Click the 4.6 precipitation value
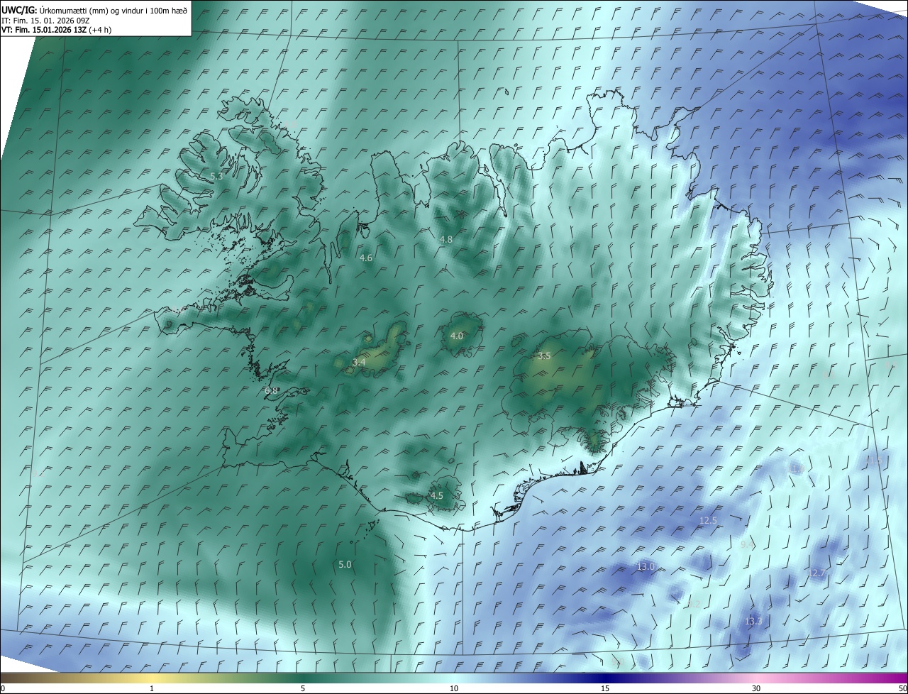Viewport: 908px width, 694px height. click(x=366, y=258)
